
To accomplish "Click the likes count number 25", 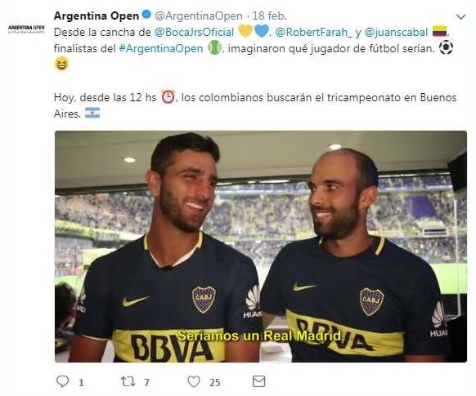I will point(214,383).
